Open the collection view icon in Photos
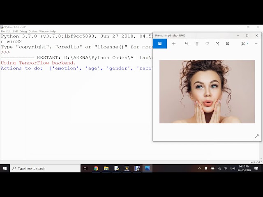The width and height of the screenshot is (263, 197). pos(160,44)
